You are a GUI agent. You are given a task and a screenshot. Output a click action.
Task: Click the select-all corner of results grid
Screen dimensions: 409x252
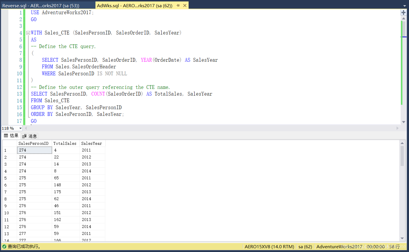click(x=10, y=143)
